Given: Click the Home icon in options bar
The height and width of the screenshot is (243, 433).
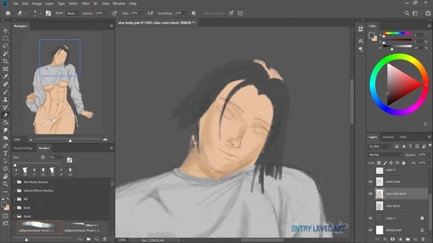Looking at the screenshot, I should tap(8, 13).
